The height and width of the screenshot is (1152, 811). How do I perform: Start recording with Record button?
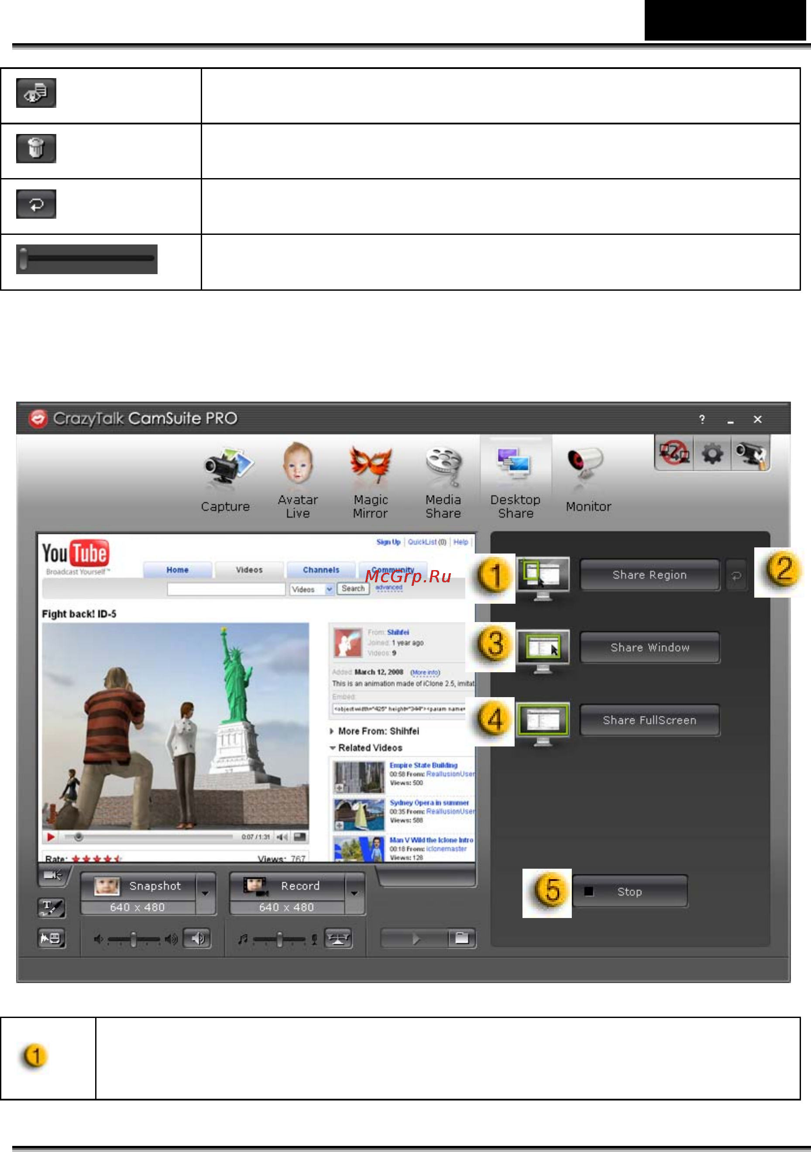pyautogui.click(x=287, y=886)
